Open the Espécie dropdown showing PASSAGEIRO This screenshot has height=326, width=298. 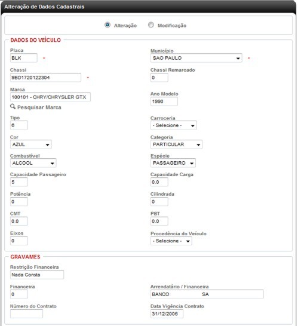tap(173, 163)
